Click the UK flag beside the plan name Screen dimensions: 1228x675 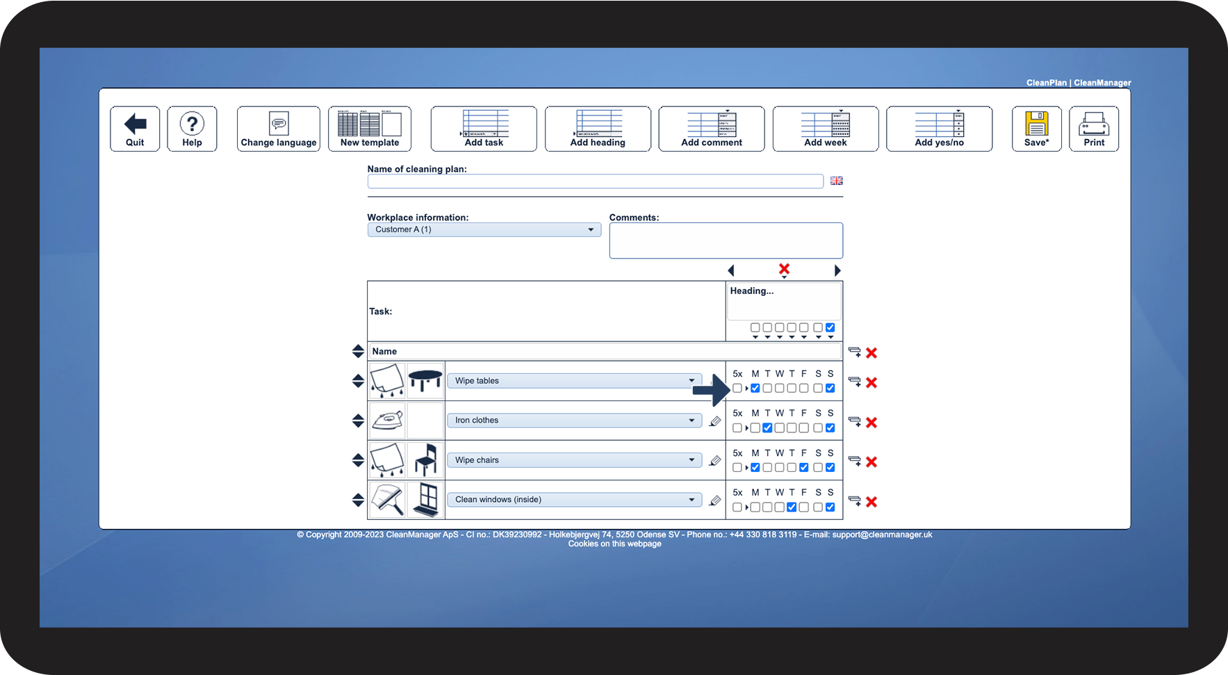(837, 181)
